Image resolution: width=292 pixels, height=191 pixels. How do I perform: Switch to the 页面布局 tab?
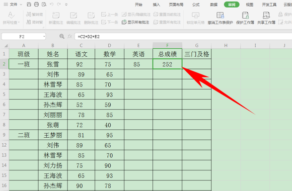176,5
